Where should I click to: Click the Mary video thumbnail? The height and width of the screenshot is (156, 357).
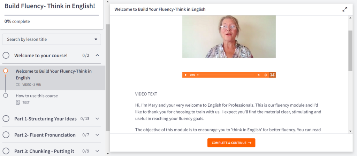(229, 36)
